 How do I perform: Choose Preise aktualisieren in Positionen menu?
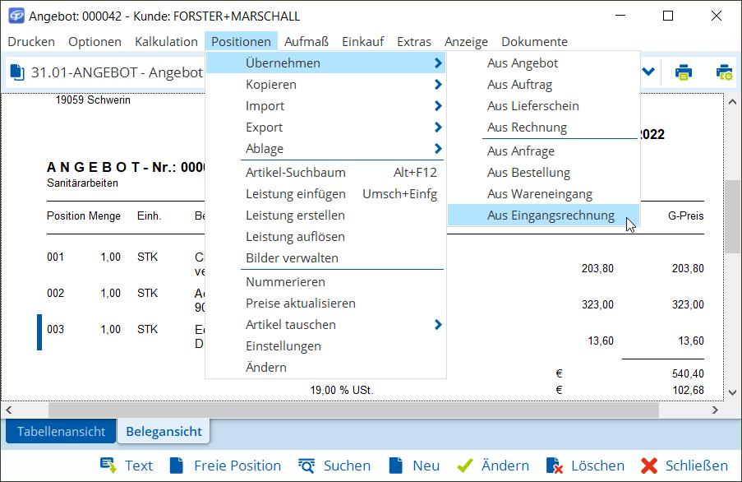(301, 304)
